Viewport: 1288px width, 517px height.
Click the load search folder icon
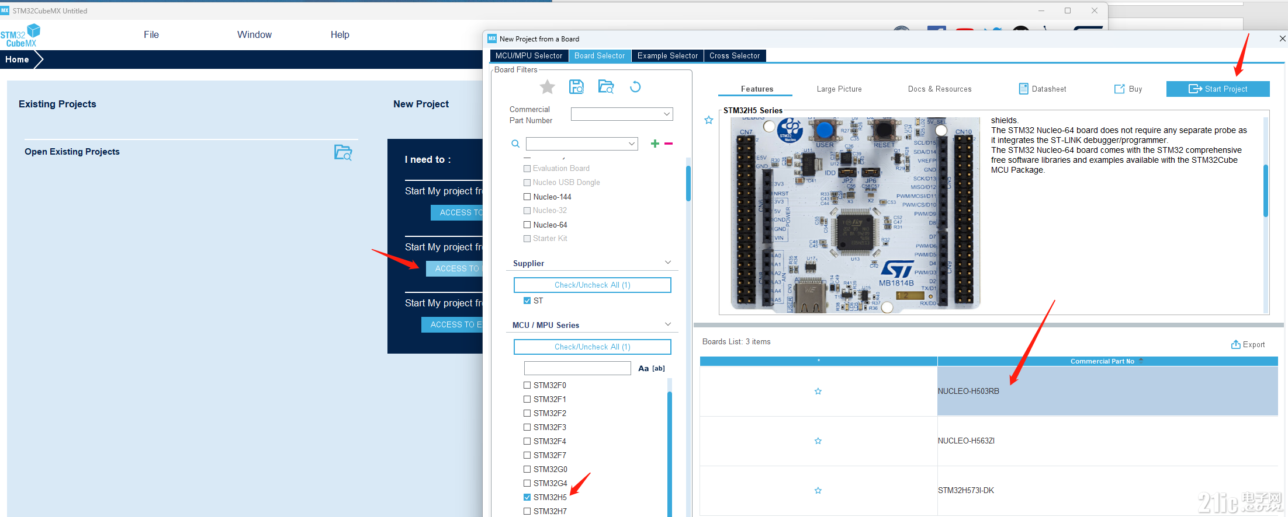pos(606,87)
